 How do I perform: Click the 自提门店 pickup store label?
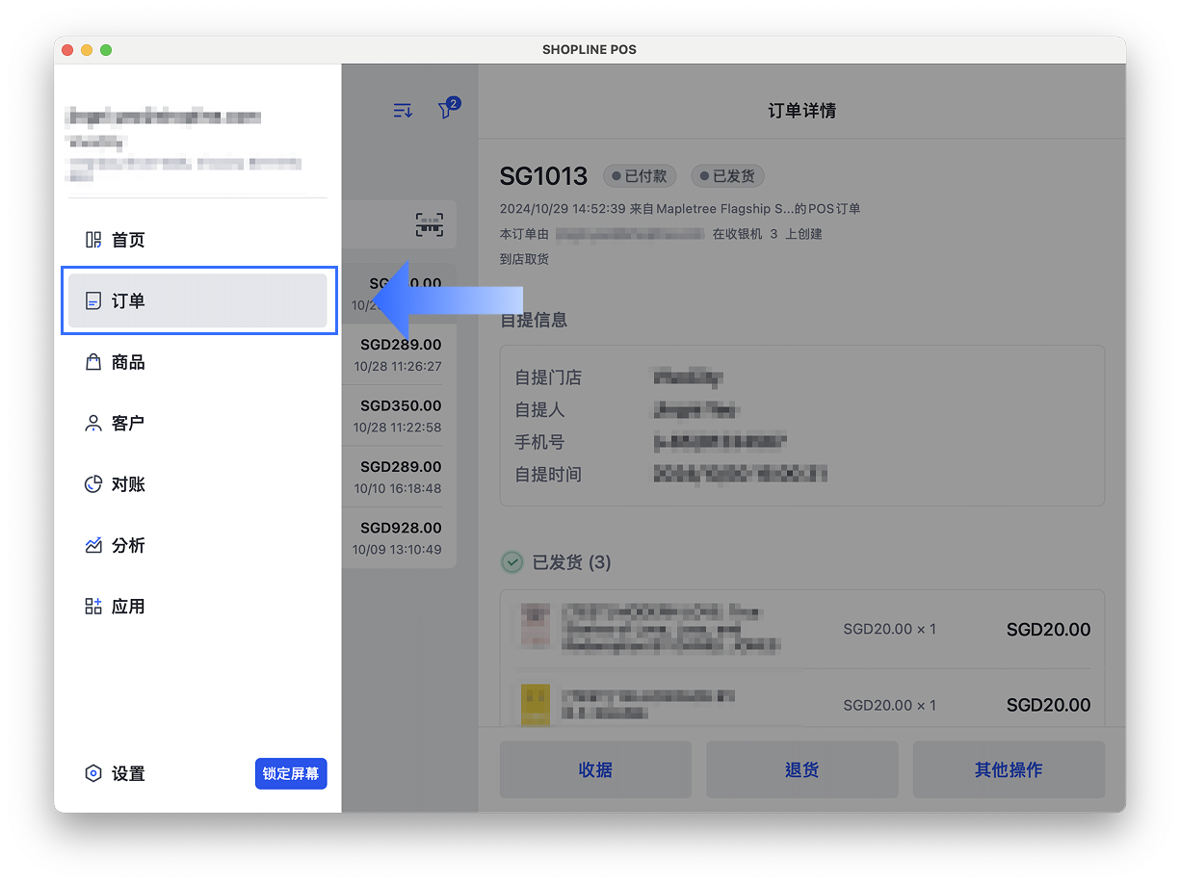[548, 377]
